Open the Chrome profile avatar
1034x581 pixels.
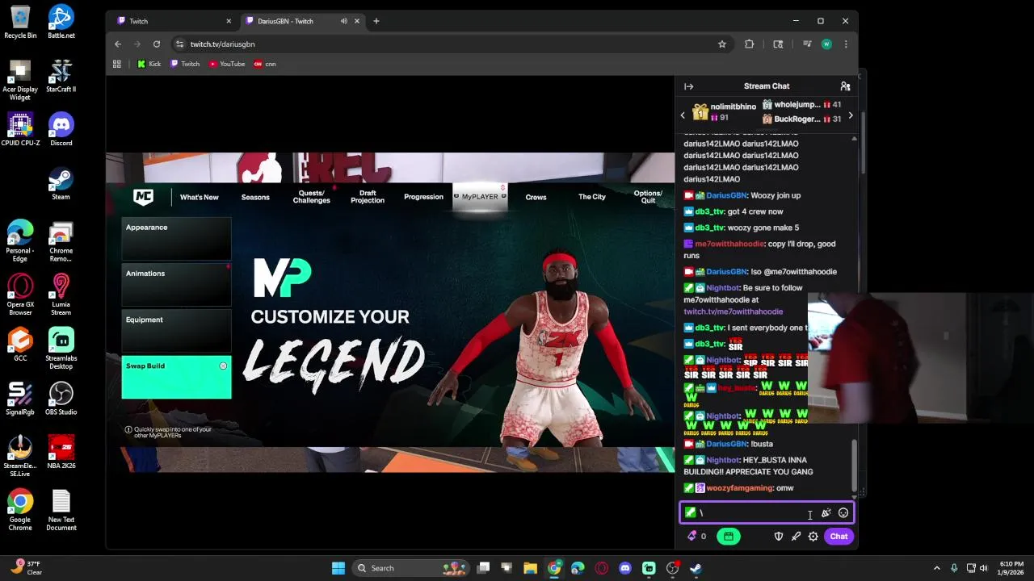pyautogui.click(x=826, y=44)
